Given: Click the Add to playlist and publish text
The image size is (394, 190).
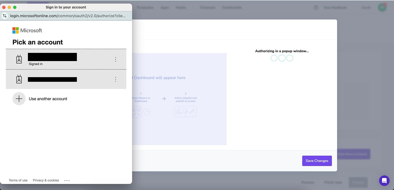Looking at the screenshot, I should click(x=186, y=99).
